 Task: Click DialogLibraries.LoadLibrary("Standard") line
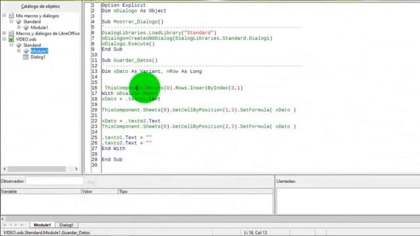tap(159, 33)
